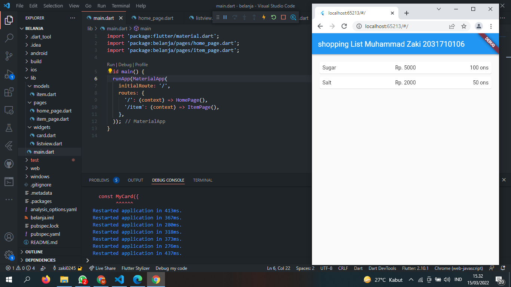Open the Run and Debug view
This screenshot has height=287, width=511.
(x=9, y=73)
